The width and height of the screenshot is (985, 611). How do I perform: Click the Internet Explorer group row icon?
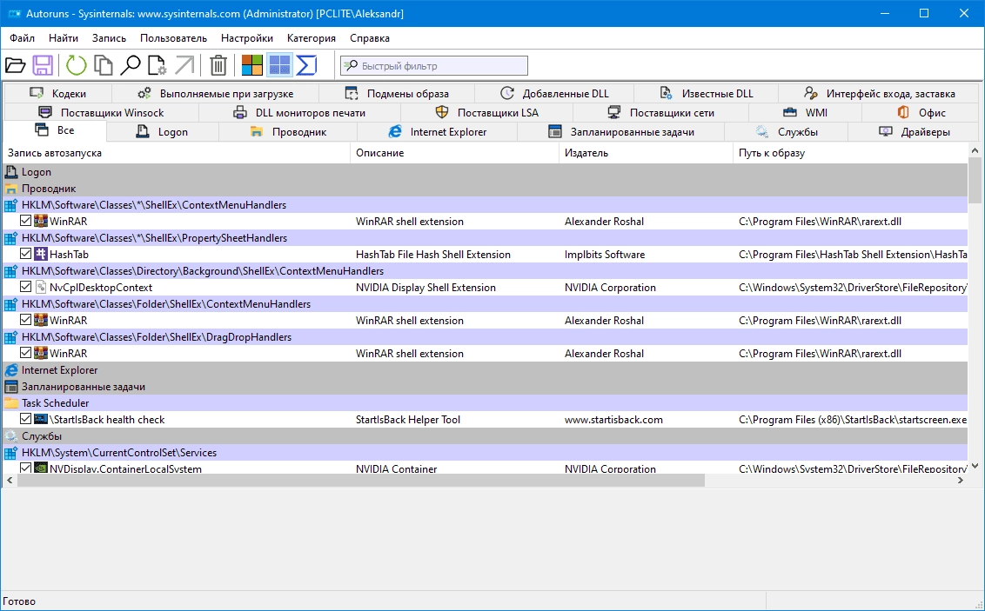tap(10, 370)
